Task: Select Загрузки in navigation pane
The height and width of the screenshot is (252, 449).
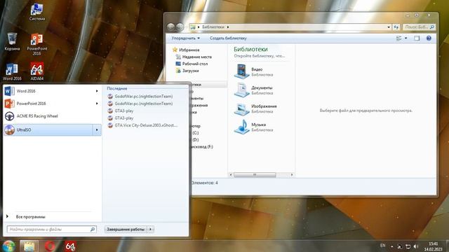Action: 187,71
